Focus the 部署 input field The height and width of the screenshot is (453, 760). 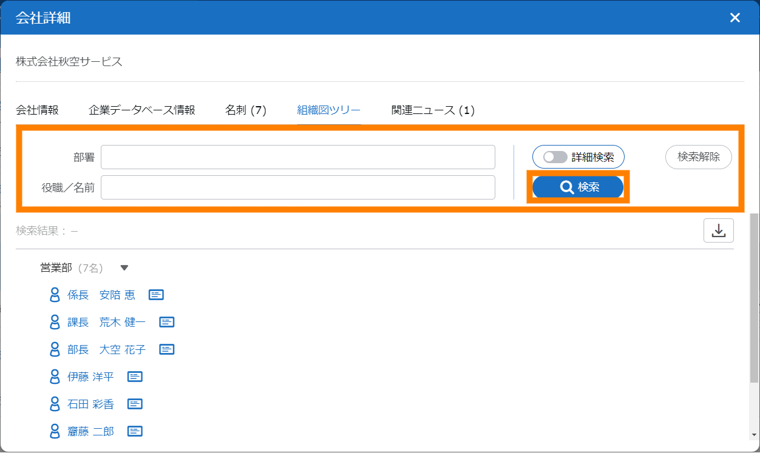297,157
